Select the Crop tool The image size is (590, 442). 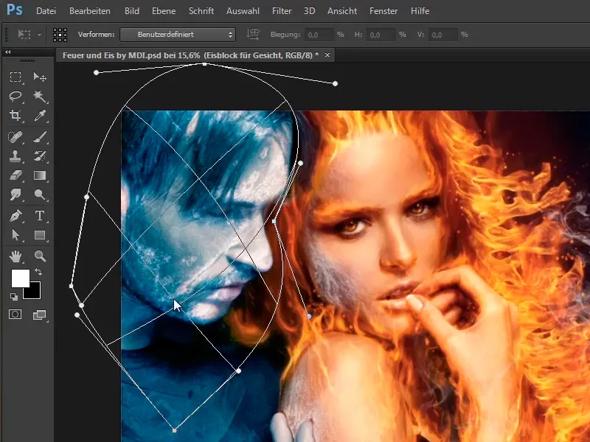15,116
